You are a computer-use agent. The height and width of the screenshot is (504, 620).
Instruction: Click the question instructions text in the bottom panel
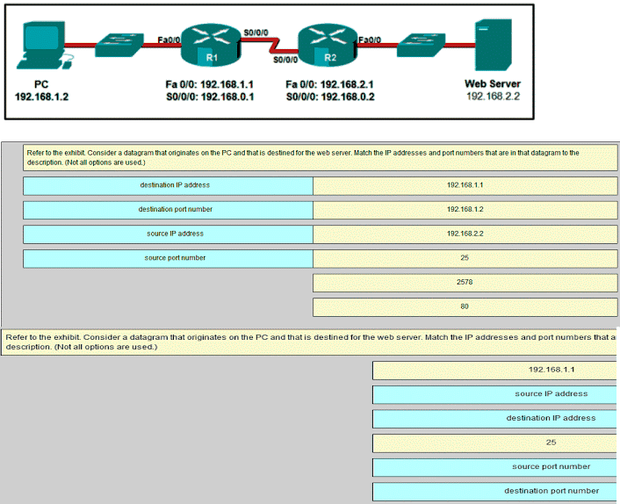tap(310, 342)
